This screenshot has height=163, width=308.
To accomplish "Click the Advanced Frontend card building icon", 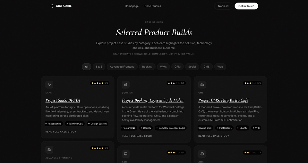I will [x=49, y=150].
